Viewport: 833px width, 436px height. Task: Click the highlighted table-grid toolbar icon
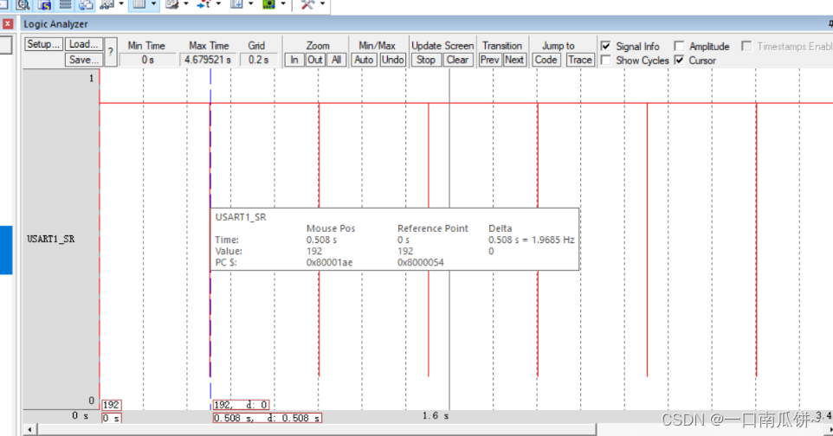point(139,4)
